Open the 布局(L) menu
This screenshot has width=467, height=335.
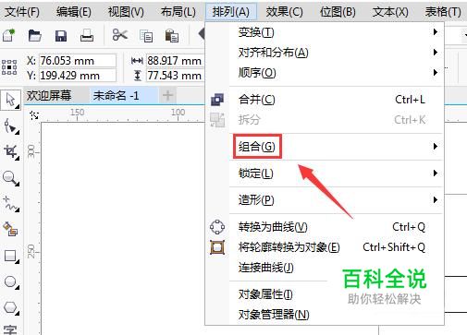[178, 12]
